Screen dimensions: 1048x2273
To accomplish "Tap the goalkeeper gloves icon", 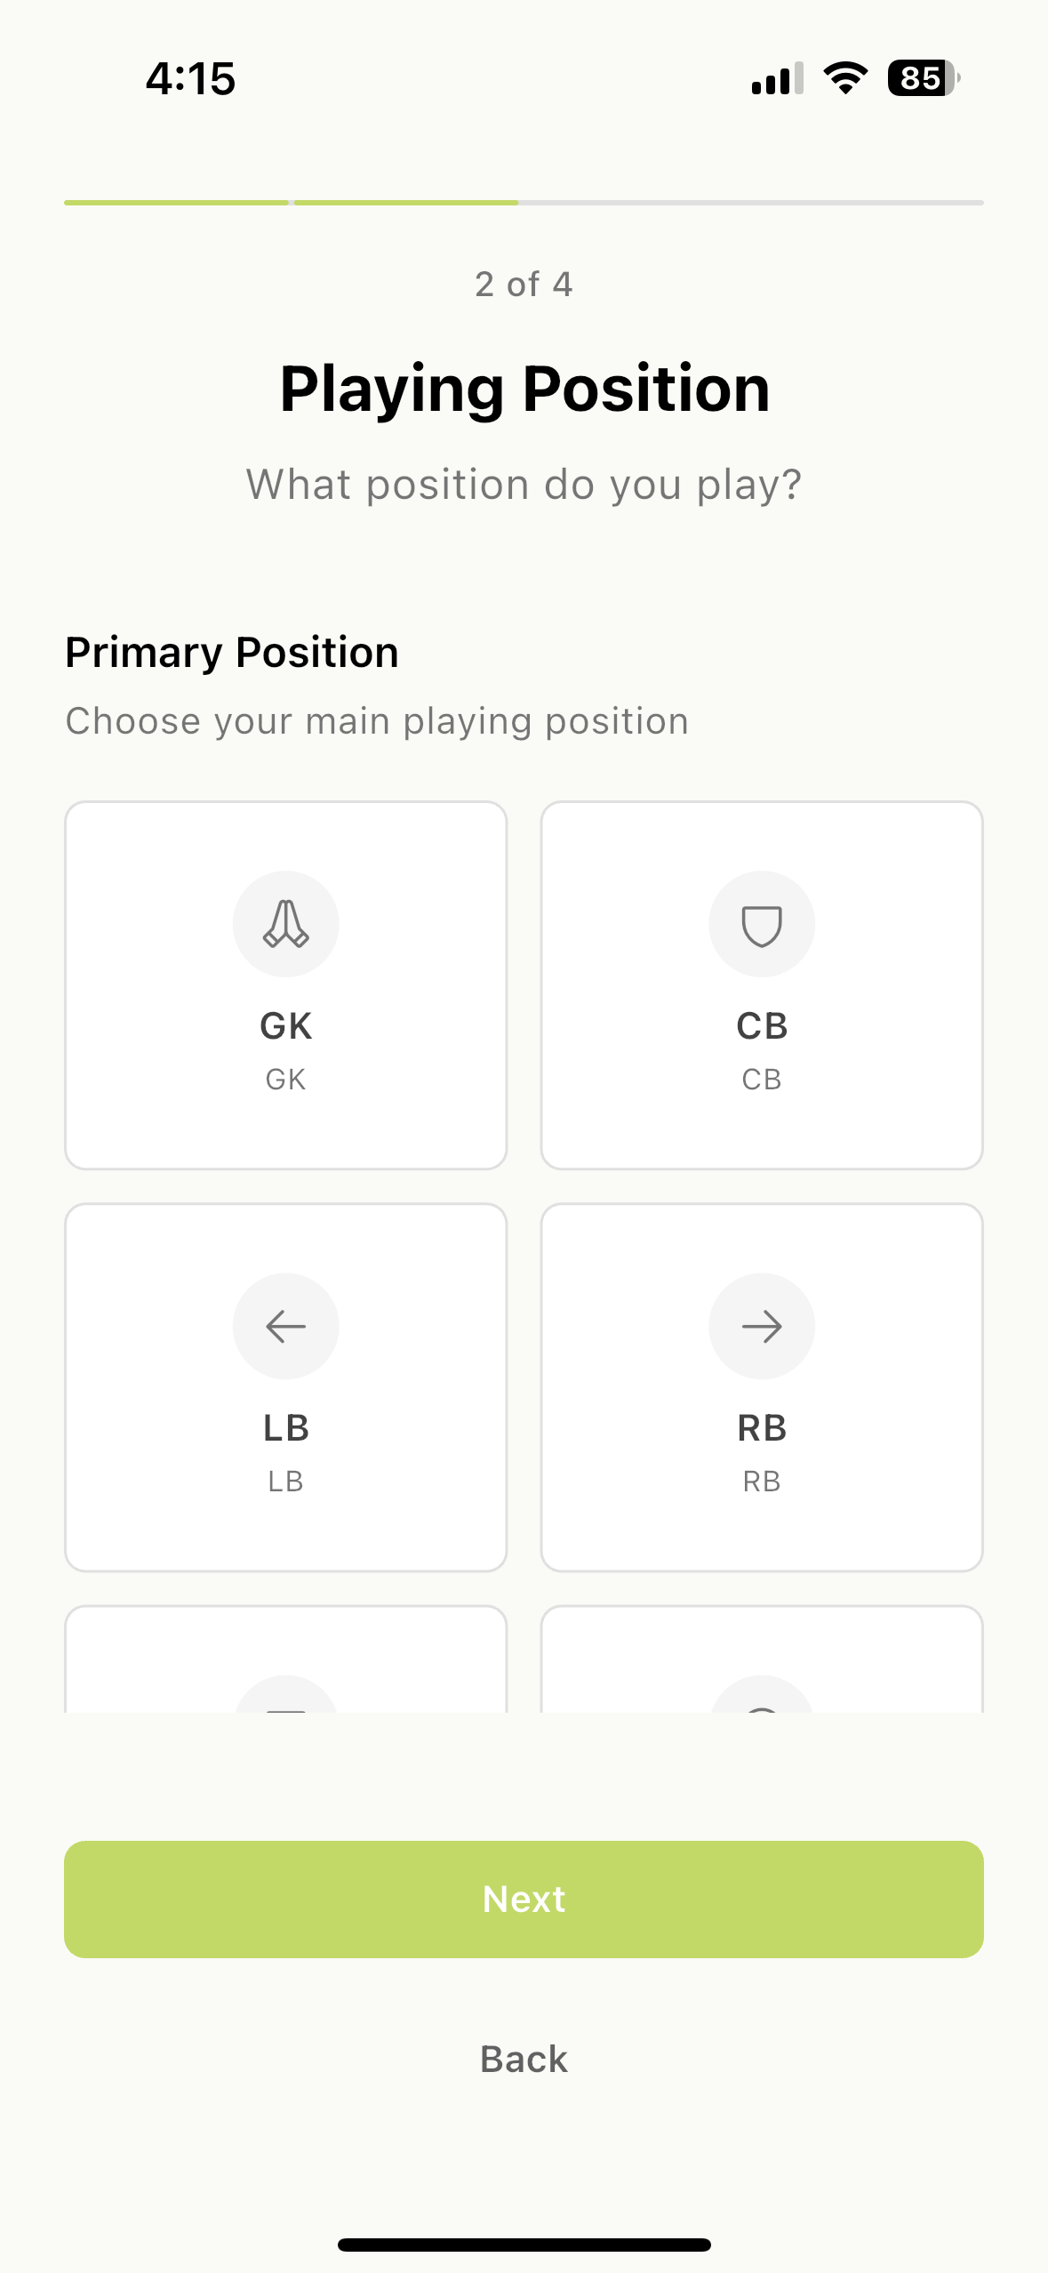I will click(x=285, y=924).
